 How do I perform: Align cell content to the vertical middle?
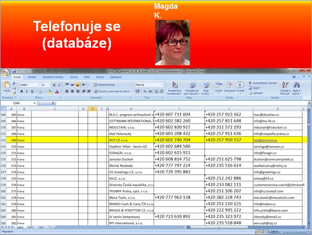click(72, 85)
